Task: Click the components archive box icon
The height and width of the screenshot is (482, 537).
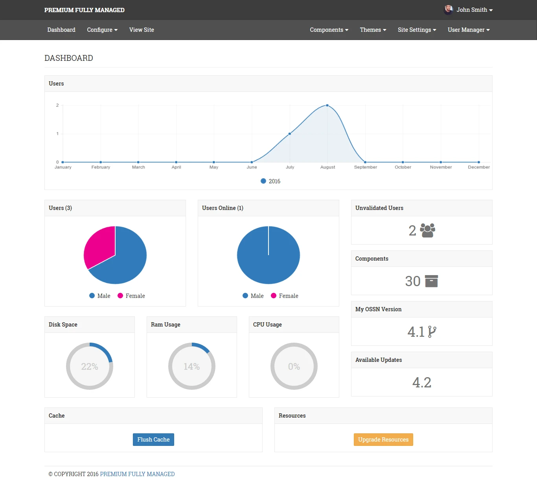Action: 431,281
